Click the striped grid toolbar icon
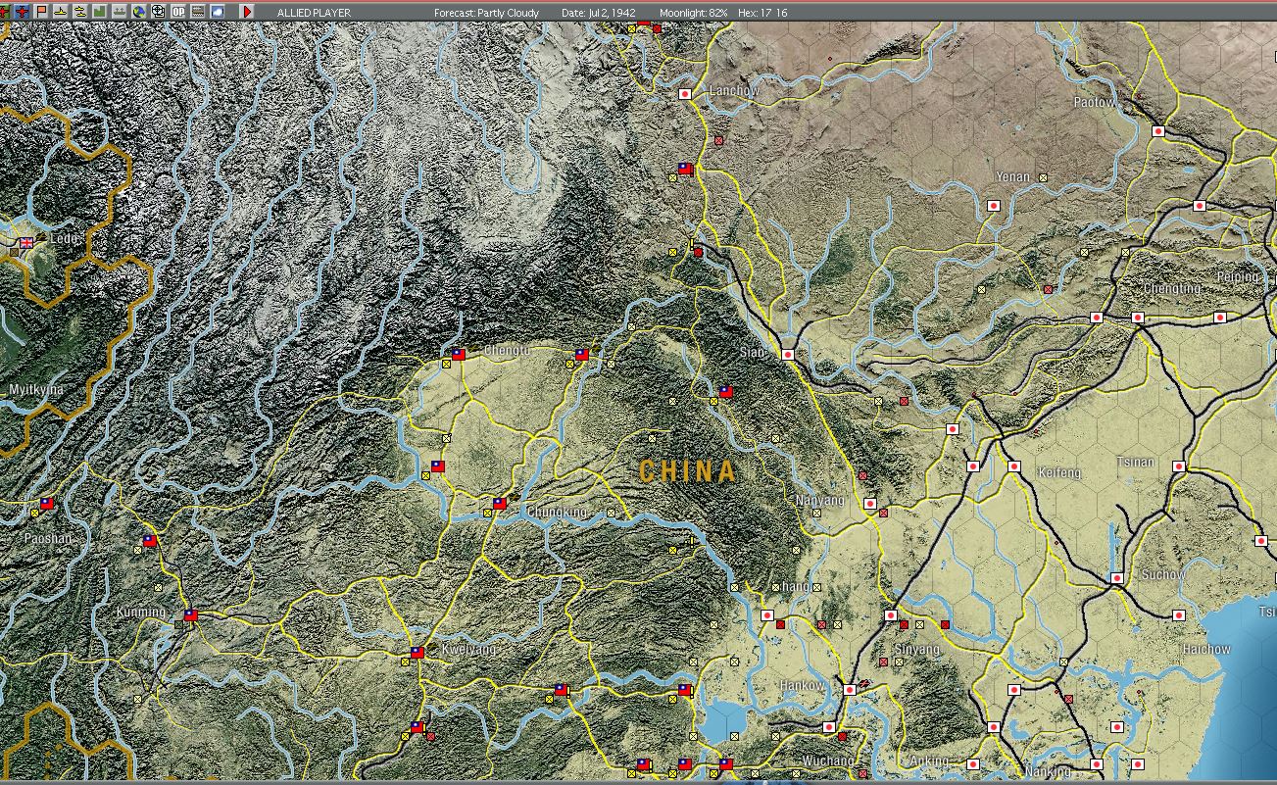 point(198,12)
